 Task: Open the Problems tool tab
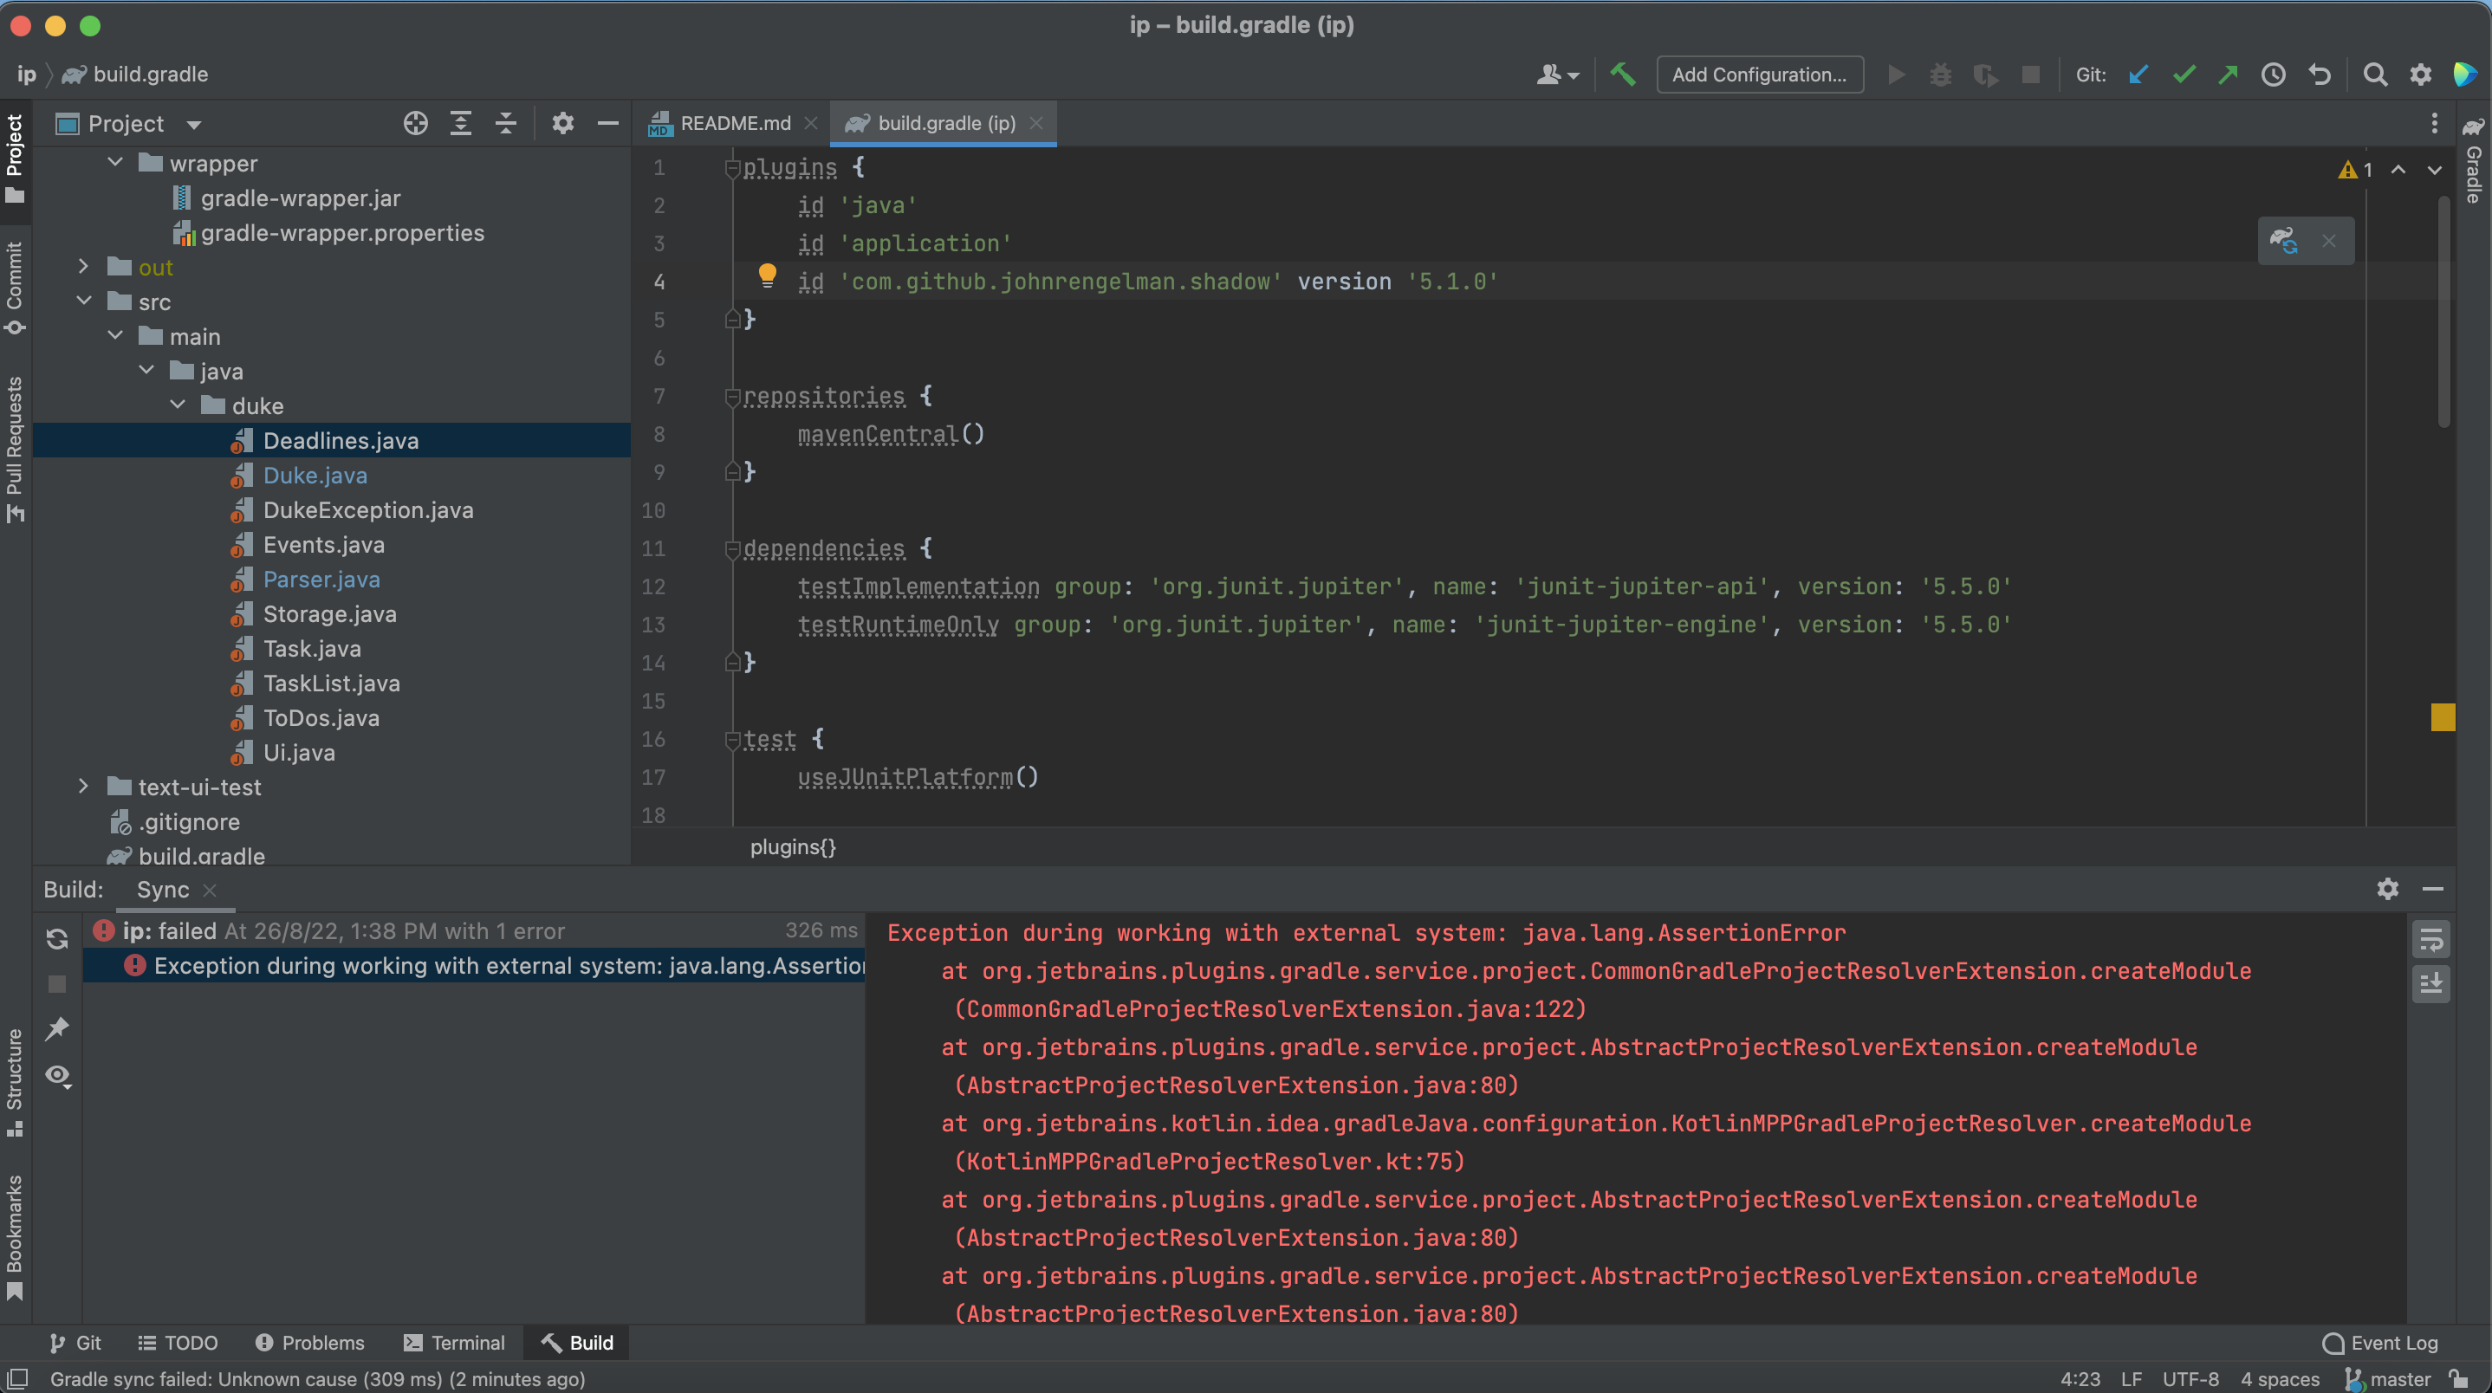(309, 1342)
